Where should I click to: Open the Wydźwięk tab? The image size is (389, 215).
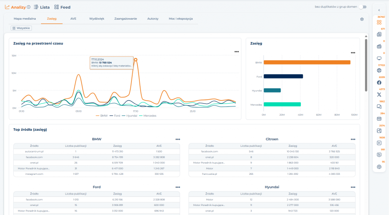pyautogui.click(x=96, y=19)
